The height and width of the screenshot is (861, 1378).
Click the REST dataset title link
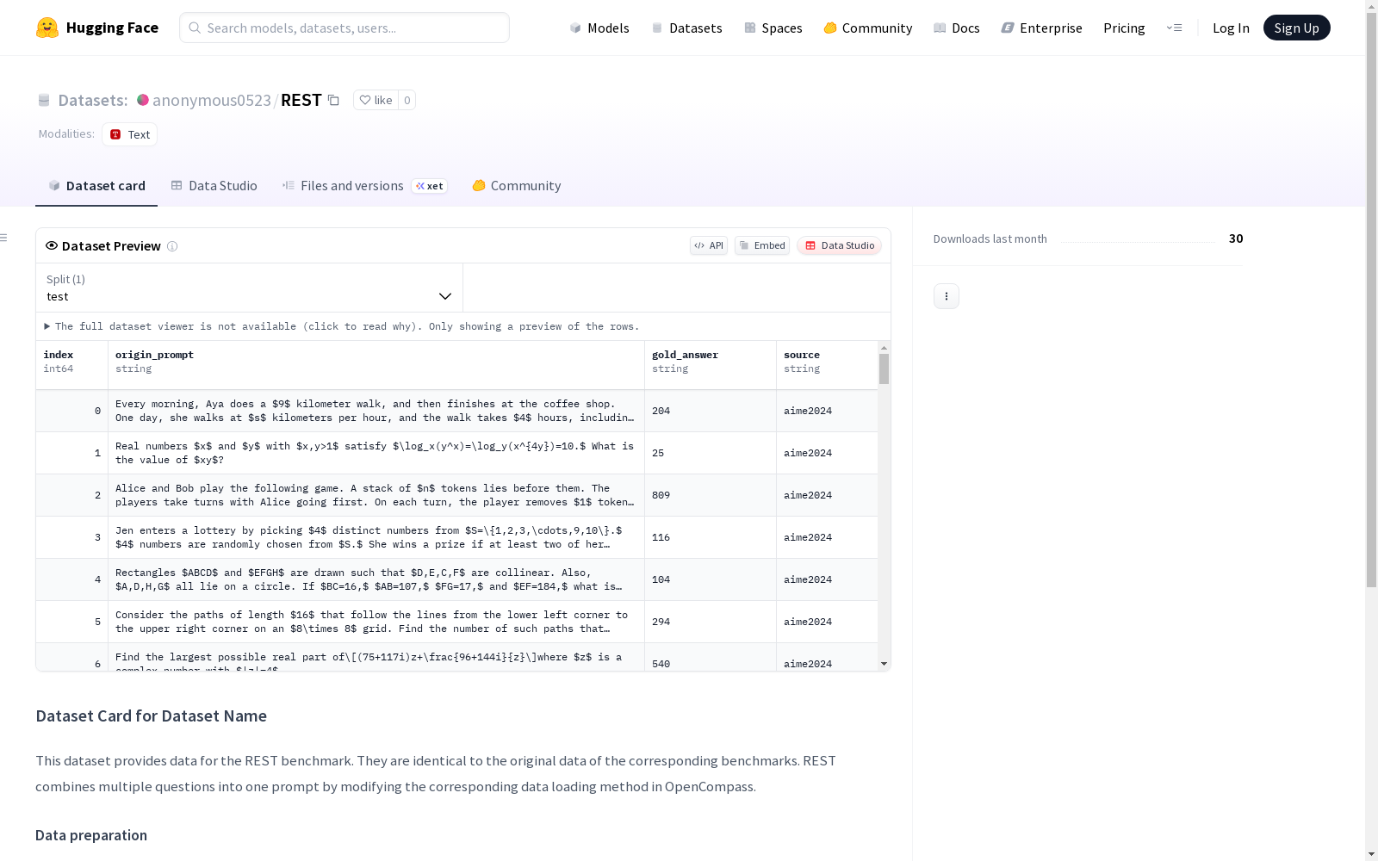point(301,100)
